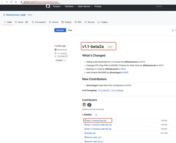Download Source code (tar.gz)
Image resolution: width=176 pixels, height=143 pixels.
pos(95,142)
